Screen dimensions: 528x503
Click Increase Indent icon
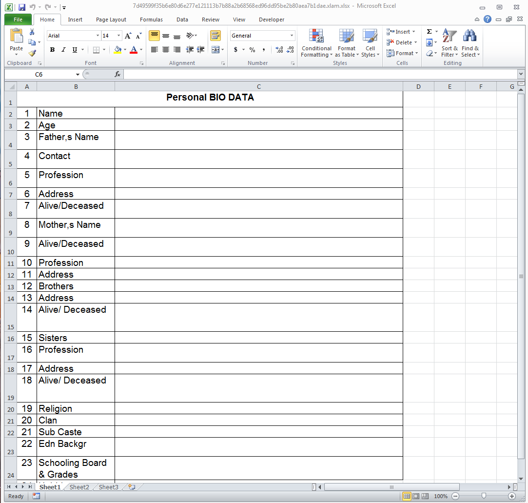pyautogui.click(x=201, y=50)
